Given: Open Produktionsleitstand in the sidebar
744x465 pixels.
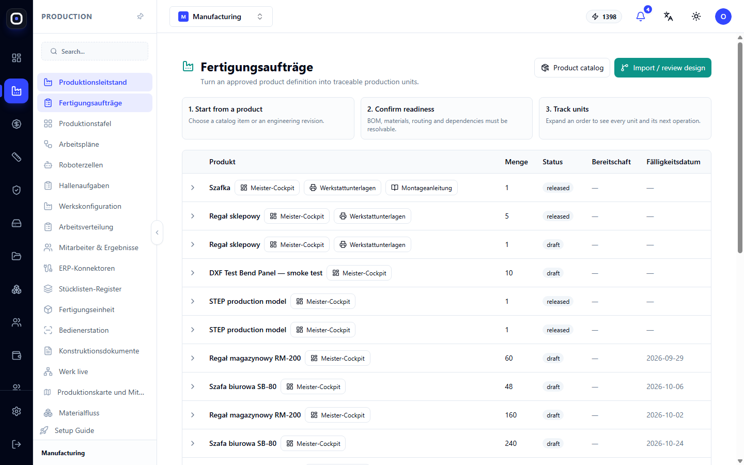Looking at the screenshot, I should [95, 82].
